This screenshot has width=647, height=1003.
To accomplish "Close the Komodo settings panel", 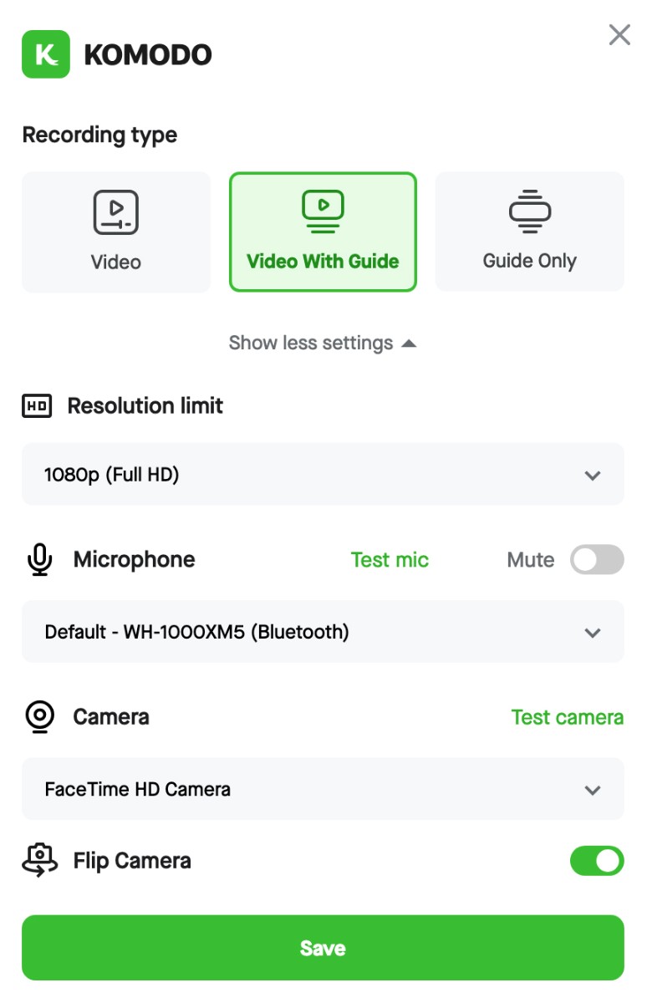I will pos(619,35).
